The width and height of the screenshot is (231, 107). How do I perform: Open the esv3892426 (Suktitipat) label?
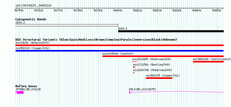[x=212, y=59]
